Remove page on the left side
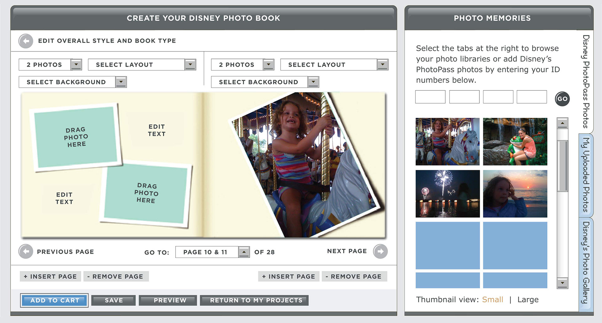Image resolution: width=602 pixels, height=323 pixels. point(116,276)
